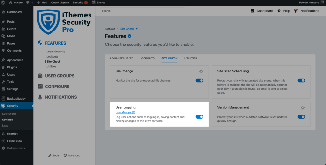Go to CONFIGURE section
Image resolution: width=326 pixels, height=165 pixels.
click(x=57, y=86)
